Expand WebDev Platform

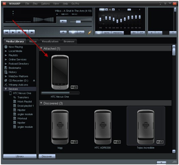pos(6,76)
